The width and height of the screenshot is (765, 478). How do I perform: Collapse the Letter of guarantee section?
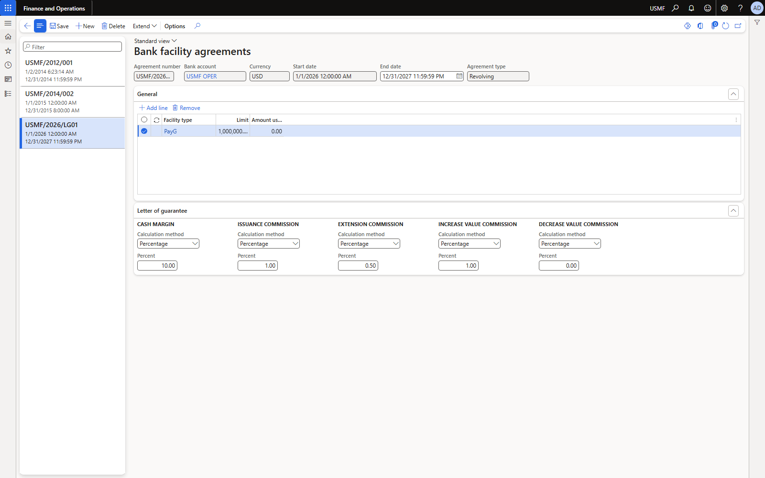[733, 211]
